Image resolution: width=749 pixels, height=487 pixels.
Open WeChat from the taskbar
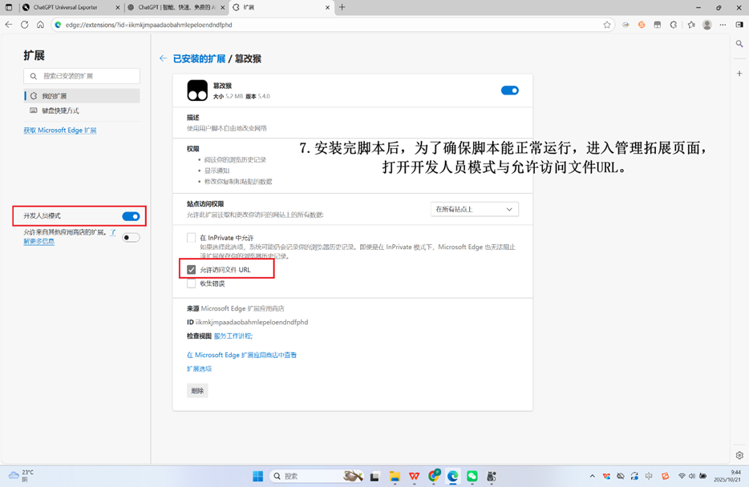tap(472, 477)
